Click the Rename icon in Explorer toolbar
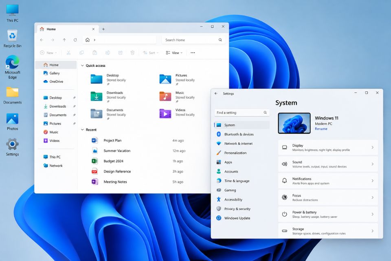The image size is (391, 261). pos(108,53)
